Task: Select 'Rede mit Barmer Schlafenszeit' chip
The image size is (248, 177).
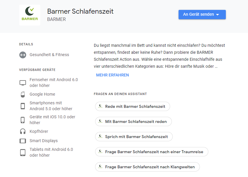Action: click(x=132, y=106)
